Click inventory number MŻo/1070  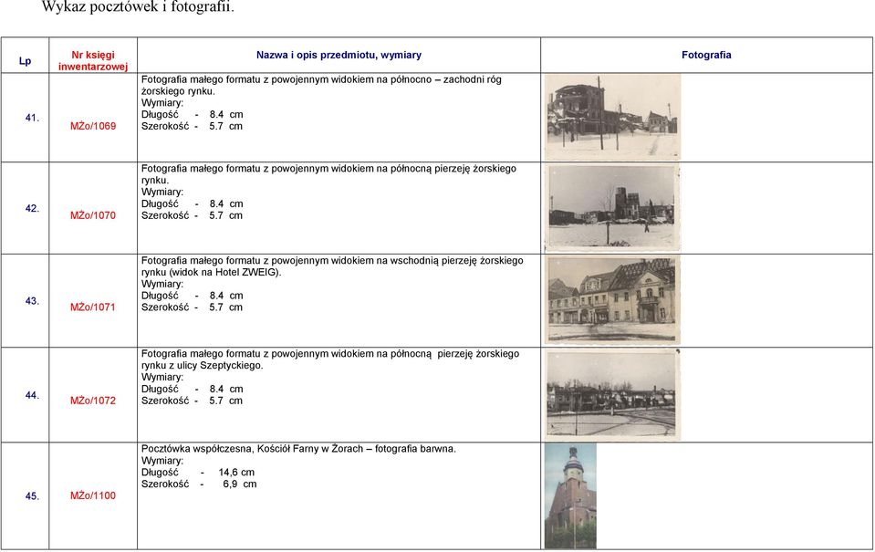point(93,215)
